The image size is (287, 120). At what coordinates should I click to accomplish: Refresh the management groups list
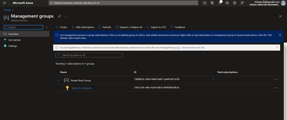pos(105,27)
